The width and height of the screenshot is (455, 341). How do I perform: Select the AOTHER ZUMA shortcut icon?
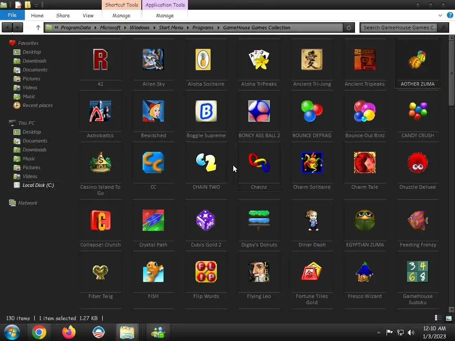418,60
